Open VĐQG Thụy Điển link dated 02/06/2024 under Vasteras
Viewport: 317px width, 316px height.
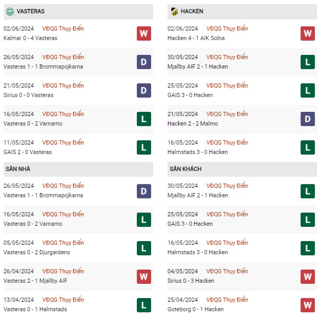click(x=63, y=28)
